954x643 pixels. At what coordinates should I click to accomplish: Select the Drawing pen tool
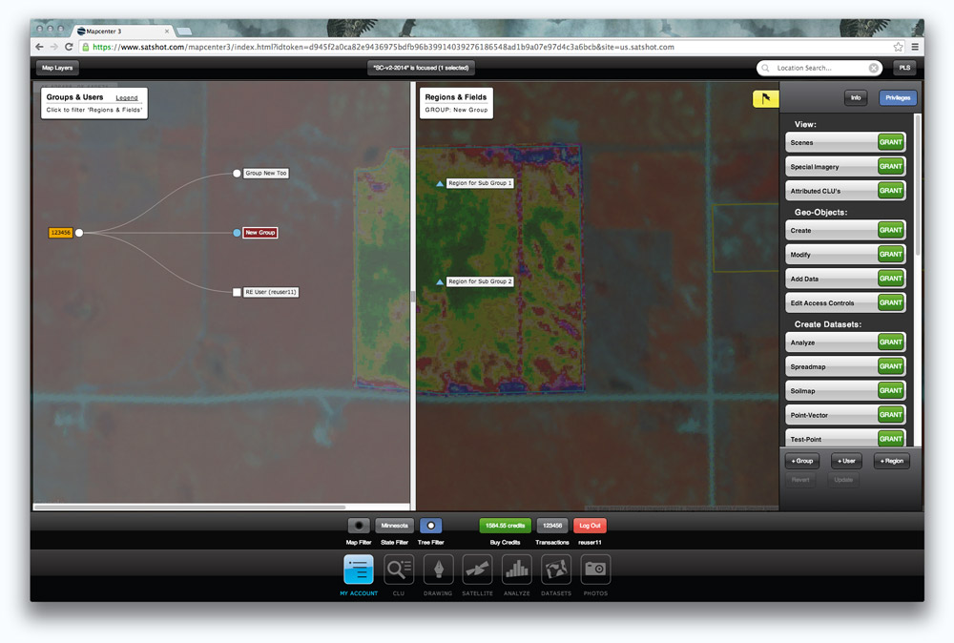click(438, 570)
